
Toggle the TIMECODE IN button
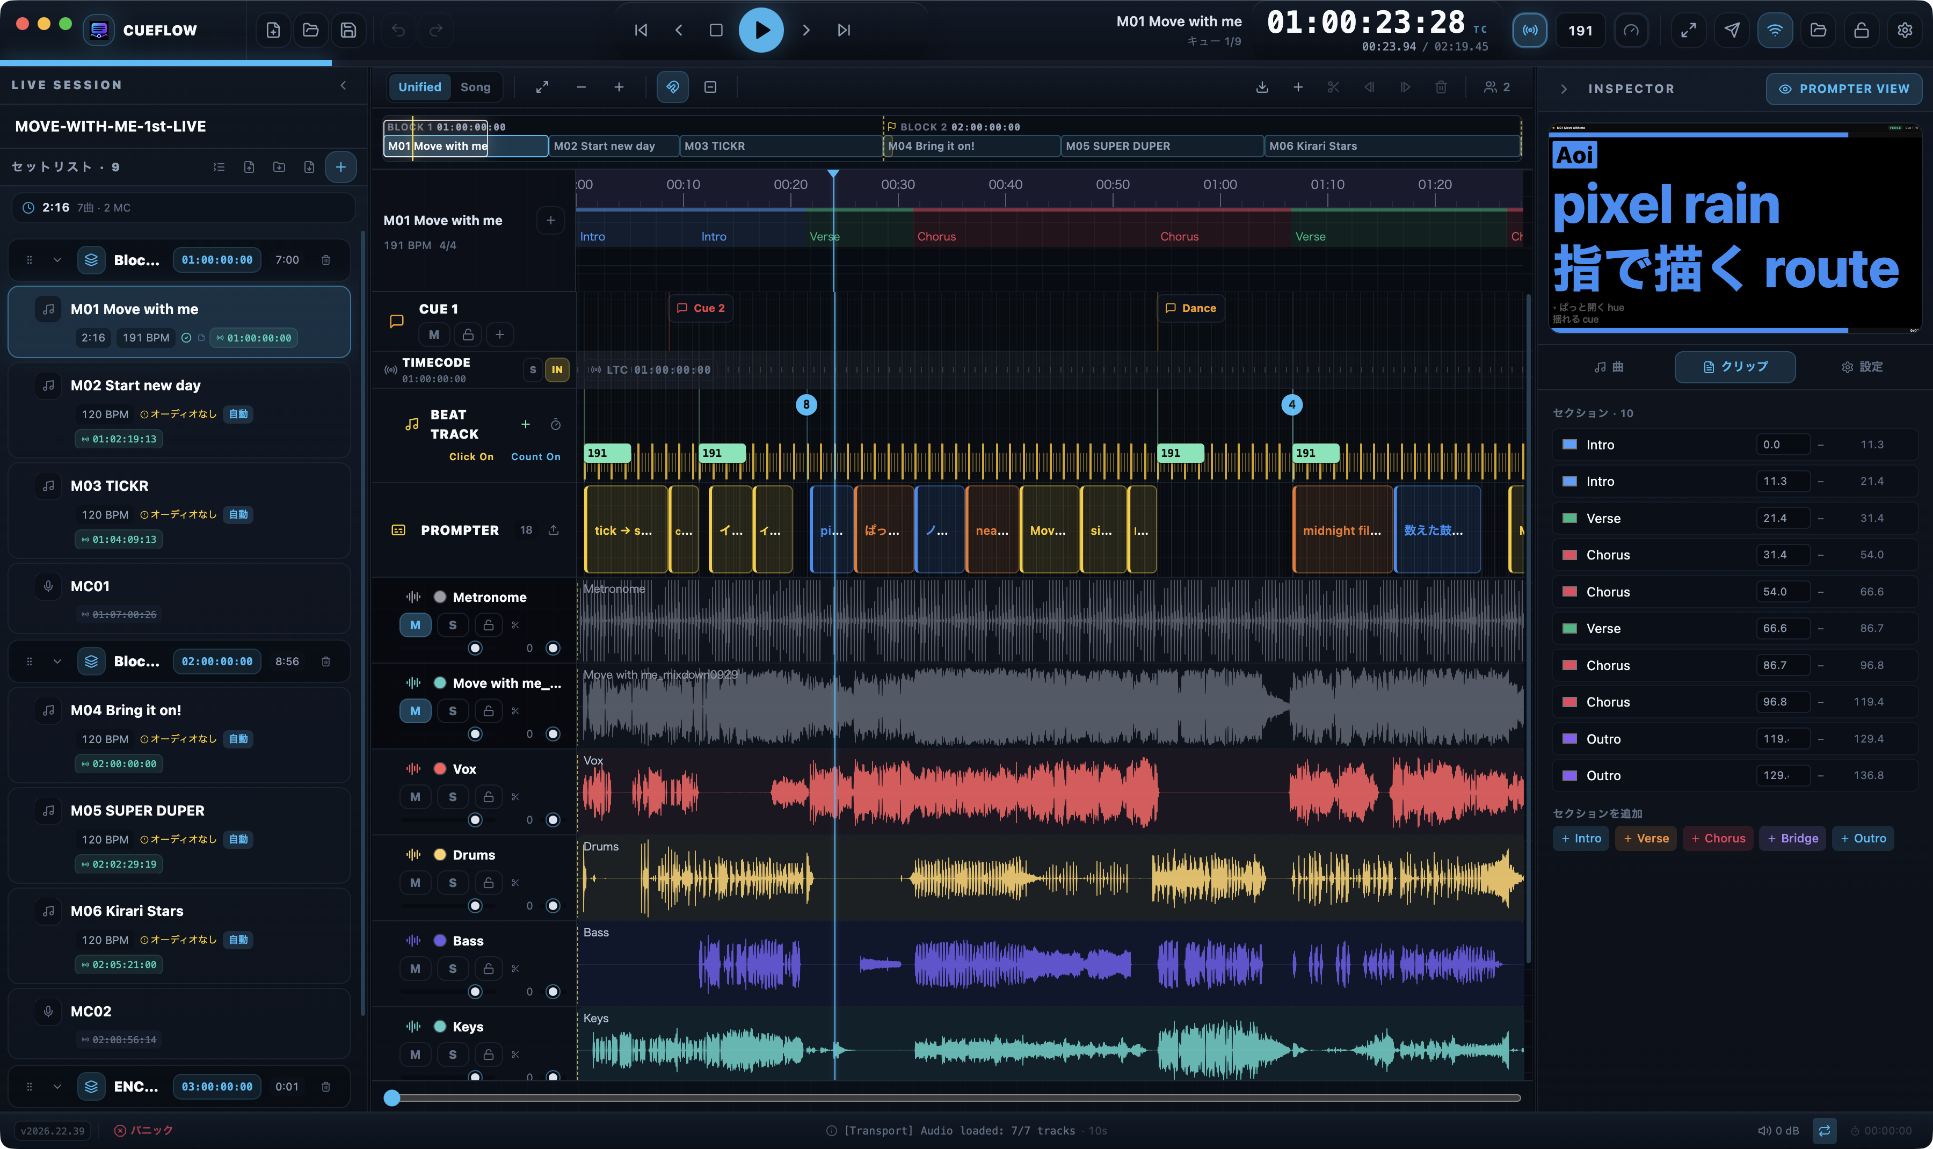pyautogui.click(x=557, y=369)
